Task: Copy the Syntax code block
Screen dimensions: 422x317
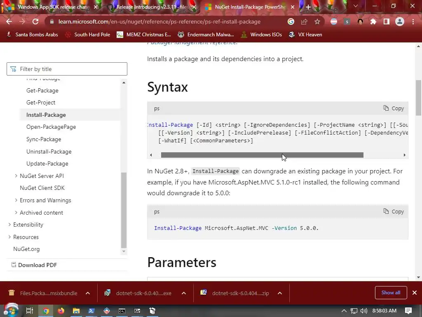Action: (394, 109)
